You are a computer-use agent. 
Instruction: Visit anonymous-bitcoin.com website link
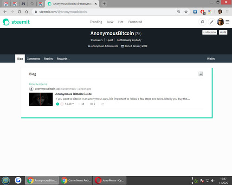click(x=104, y=46)
